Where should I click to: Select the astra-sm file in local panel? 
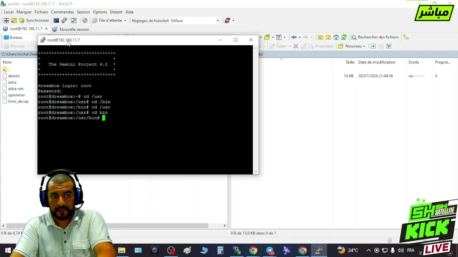click(x=16, y=89)
